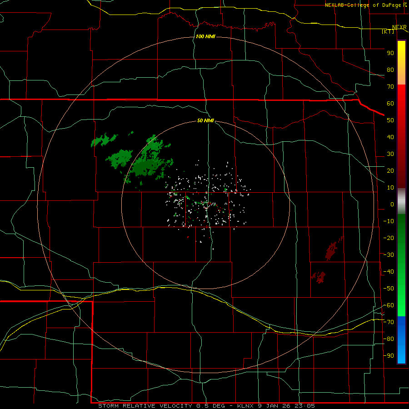The width and height of the screenshot is (409, 409).
Task: Select the 100 NMI range ring label
Action: [205, 36]
